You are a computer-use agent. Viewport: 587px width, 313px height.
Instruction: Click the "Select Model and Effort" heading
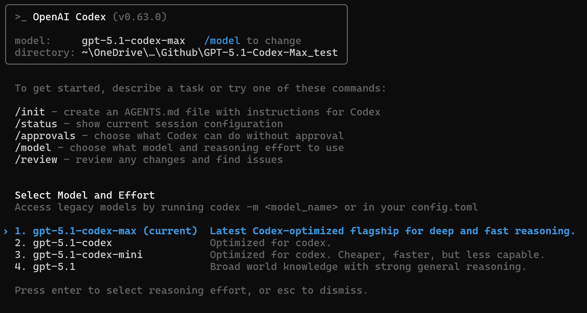pyautogui.click(x=85, y=195)
